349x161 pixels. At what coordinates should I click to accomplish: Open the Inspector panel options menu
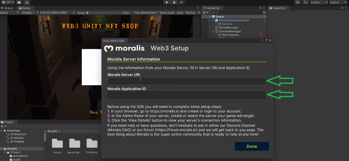coord(346,8)
